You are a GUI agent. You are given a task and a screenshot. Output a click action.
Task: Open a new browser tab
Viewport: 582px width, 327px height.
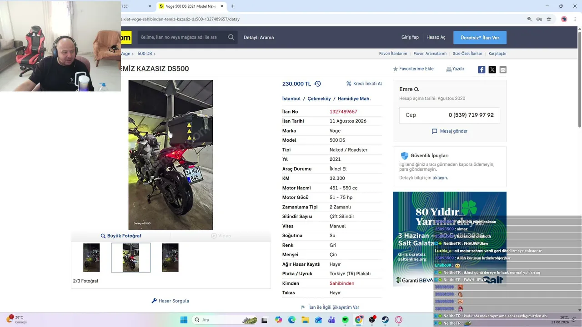(233, 6)
